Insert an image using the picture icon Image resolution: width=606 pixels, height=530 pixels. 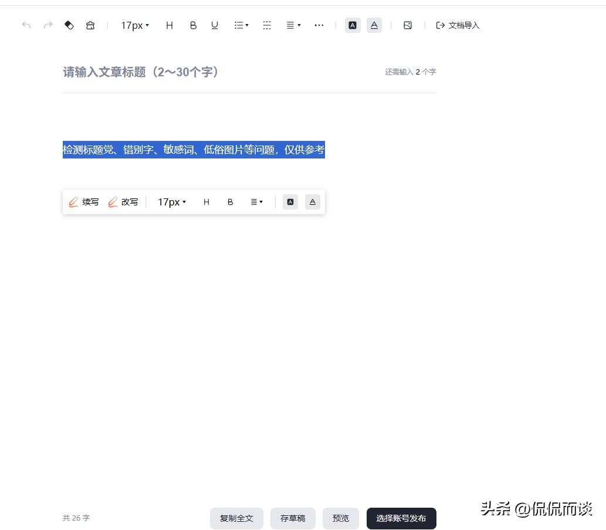pyautogui.click(x=408, y=25)
